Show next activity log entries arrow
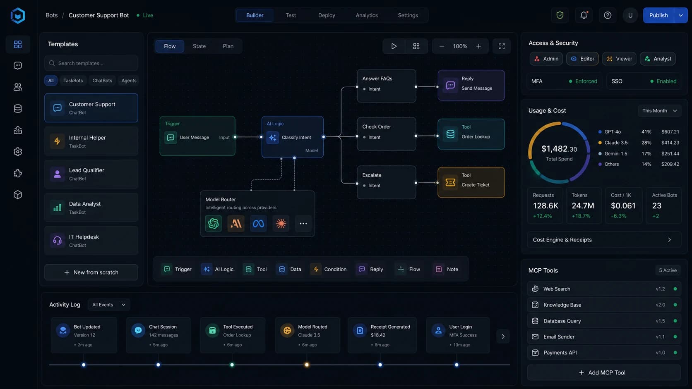692x389 pixels. pos(503,336)
